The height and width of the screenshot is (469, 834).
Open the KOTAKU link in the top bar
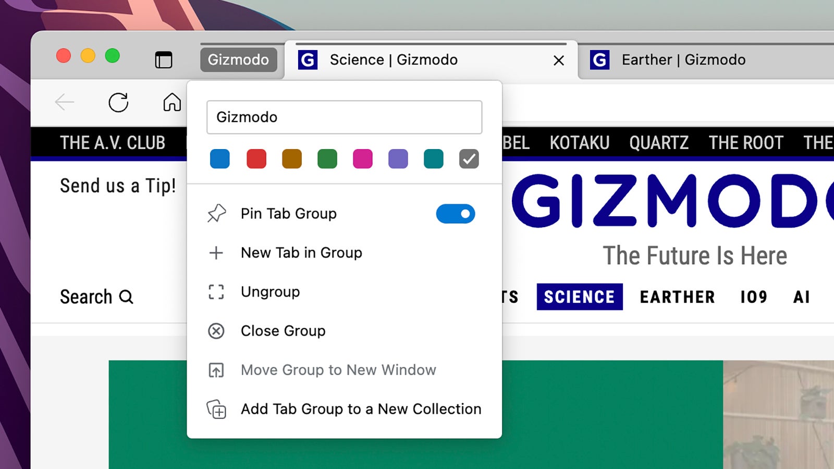coord(580,143)
